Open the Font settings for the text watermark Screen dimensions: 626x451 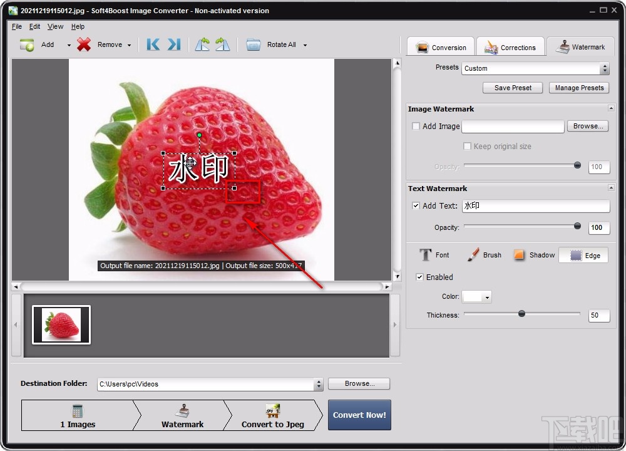(x=434, y=255)
